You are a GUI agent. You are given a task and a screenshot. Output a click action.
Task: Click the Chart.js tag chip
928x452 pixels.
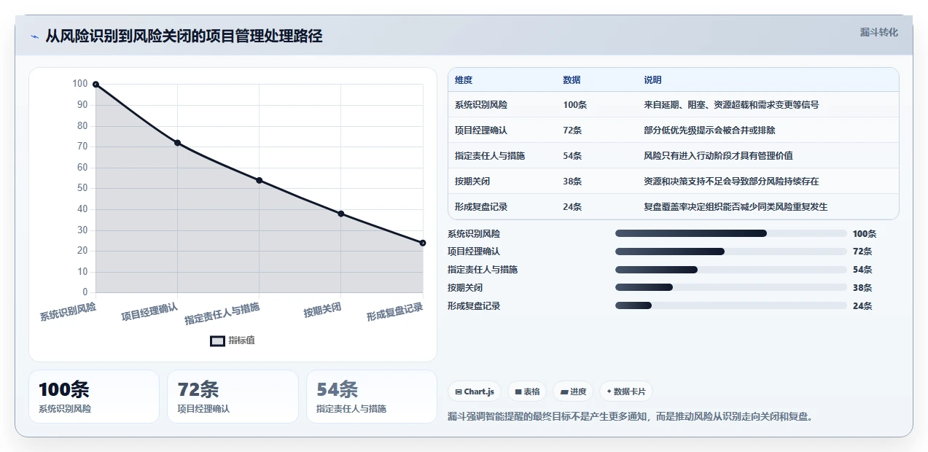pos(474,391)
